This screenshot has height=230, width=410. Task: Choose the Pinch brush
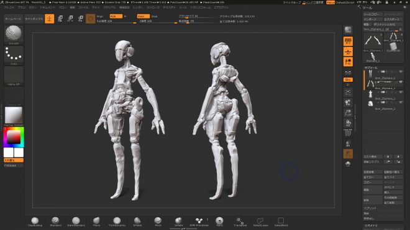click(158, 222)
